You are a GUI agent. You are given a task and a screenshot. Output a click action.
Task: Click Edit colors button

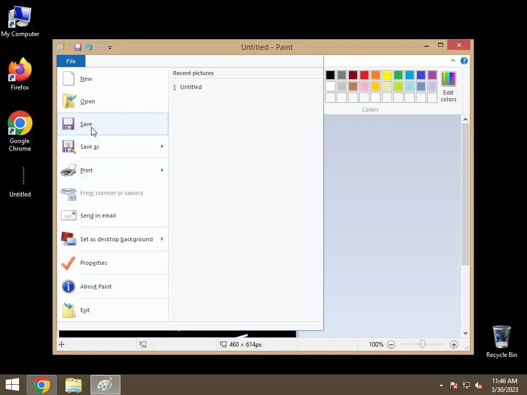tap(448, 86)
